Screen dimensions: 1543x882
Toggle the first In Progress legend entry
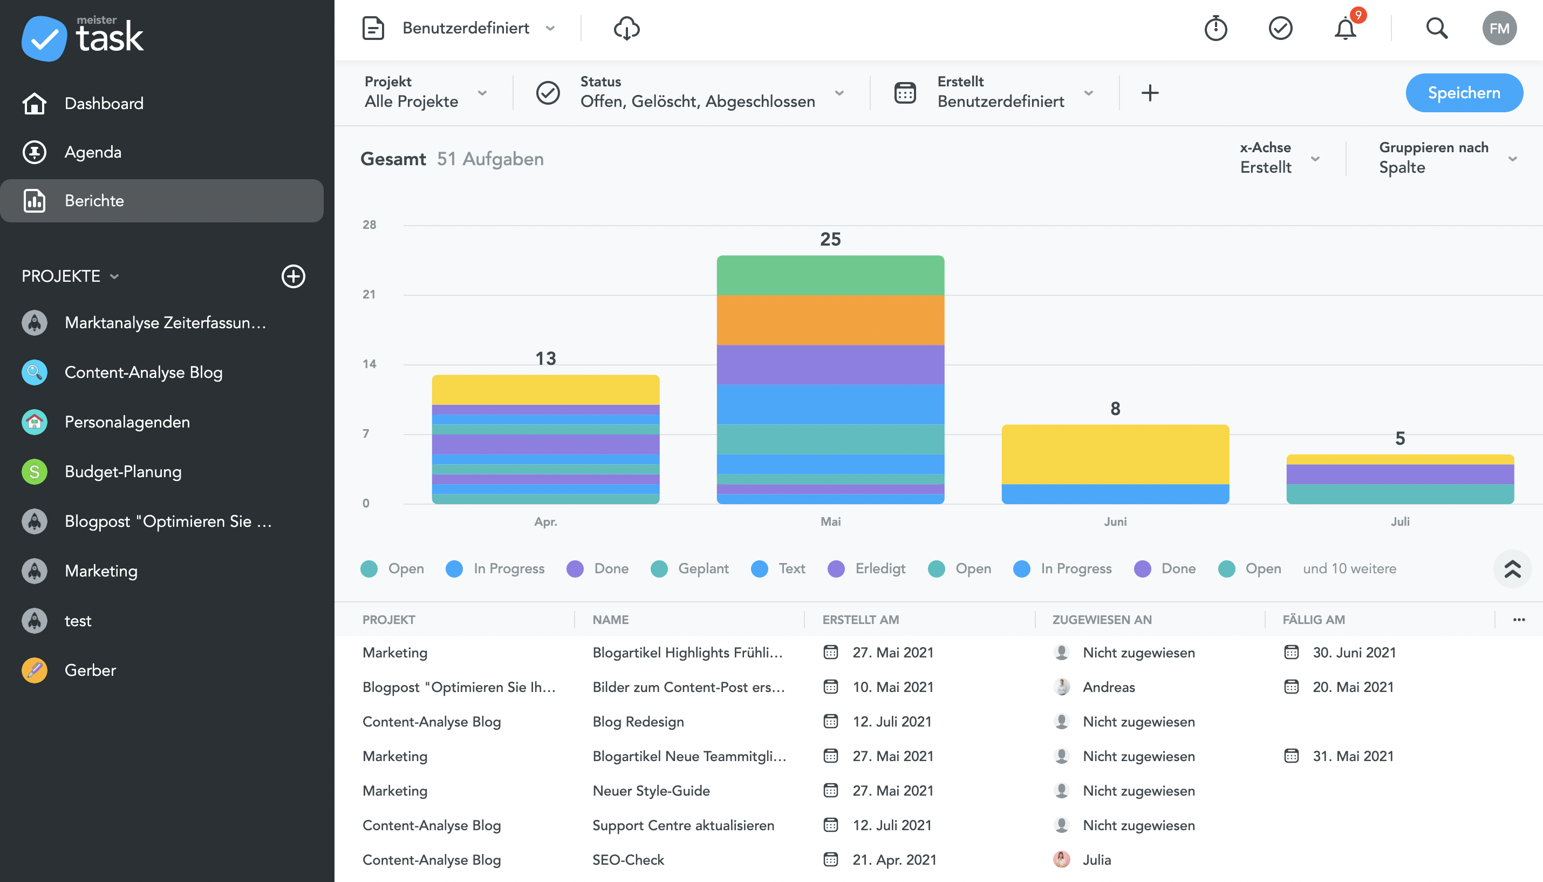pos(495,568)
